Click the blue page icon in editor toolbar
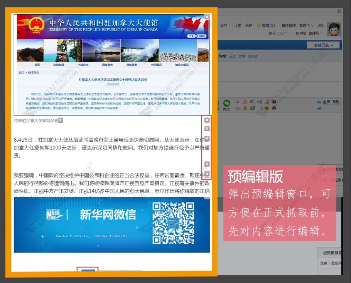The image size is (351, 283). (252, 102)
